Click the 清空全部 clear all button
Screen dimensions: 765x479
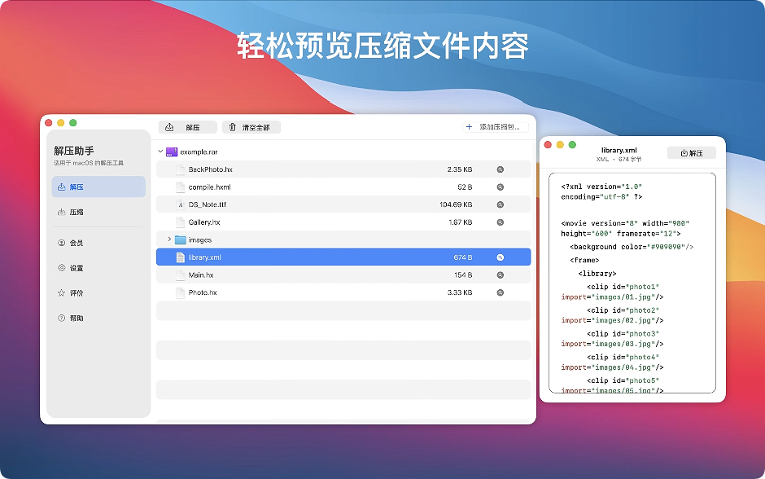click(251, 127)
